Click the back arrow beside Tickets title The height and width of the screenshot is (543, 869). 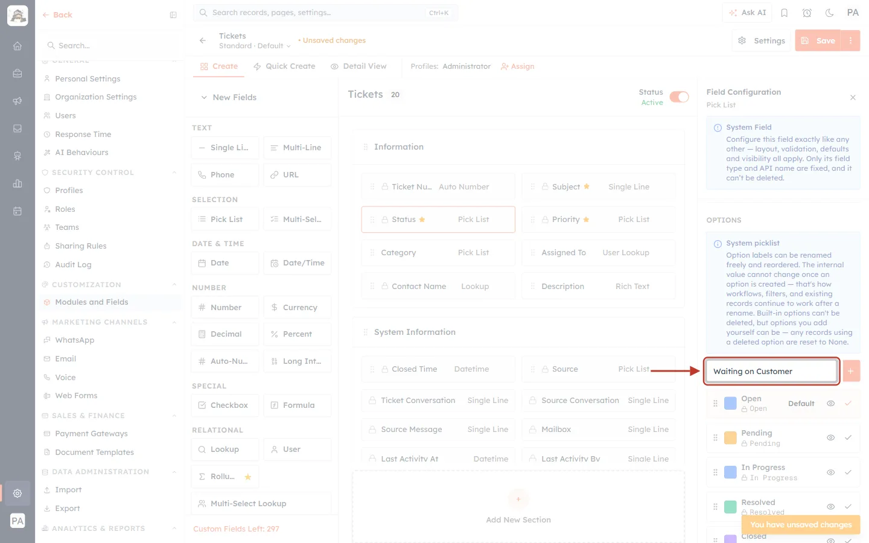[x=203, y=40]
